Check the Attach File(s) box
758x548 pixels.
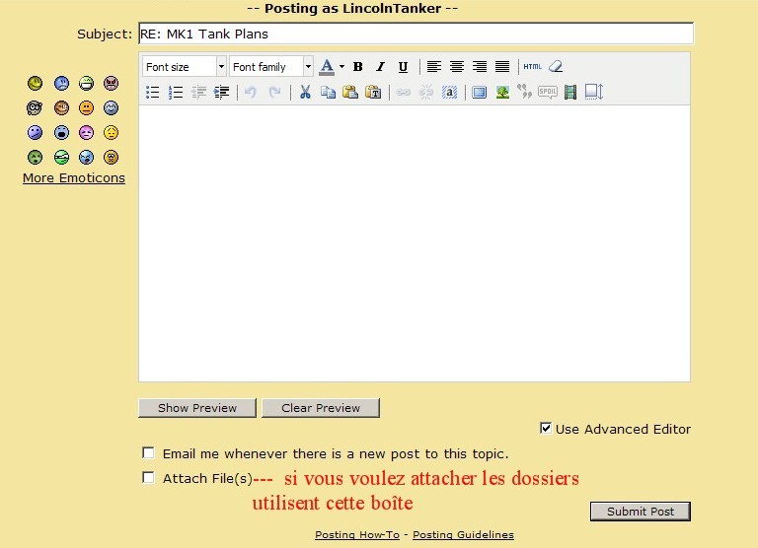point(149,478)
